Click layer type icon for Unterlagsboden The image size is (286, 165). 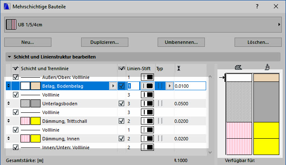160,103
